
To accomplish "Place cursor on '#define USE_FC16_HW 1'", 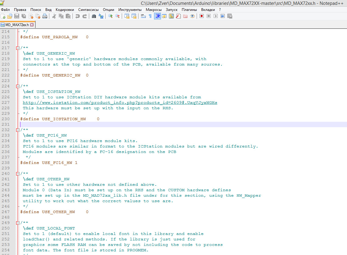I will 49,163.
